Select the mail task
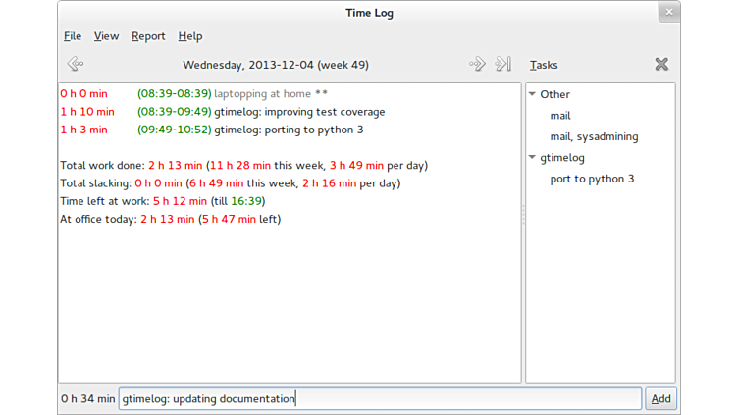 (560, 116)
